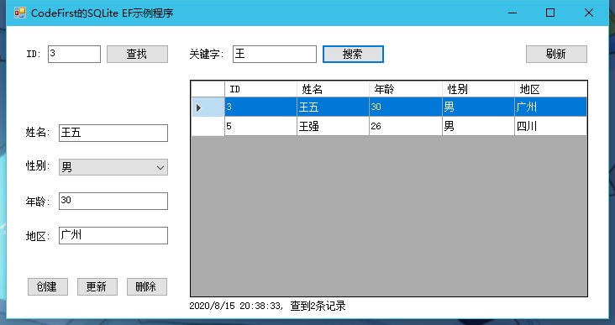Sort by 年龄 column header in the table
The width and height of the screenshot is (615, 325).
tap(406, 89)
